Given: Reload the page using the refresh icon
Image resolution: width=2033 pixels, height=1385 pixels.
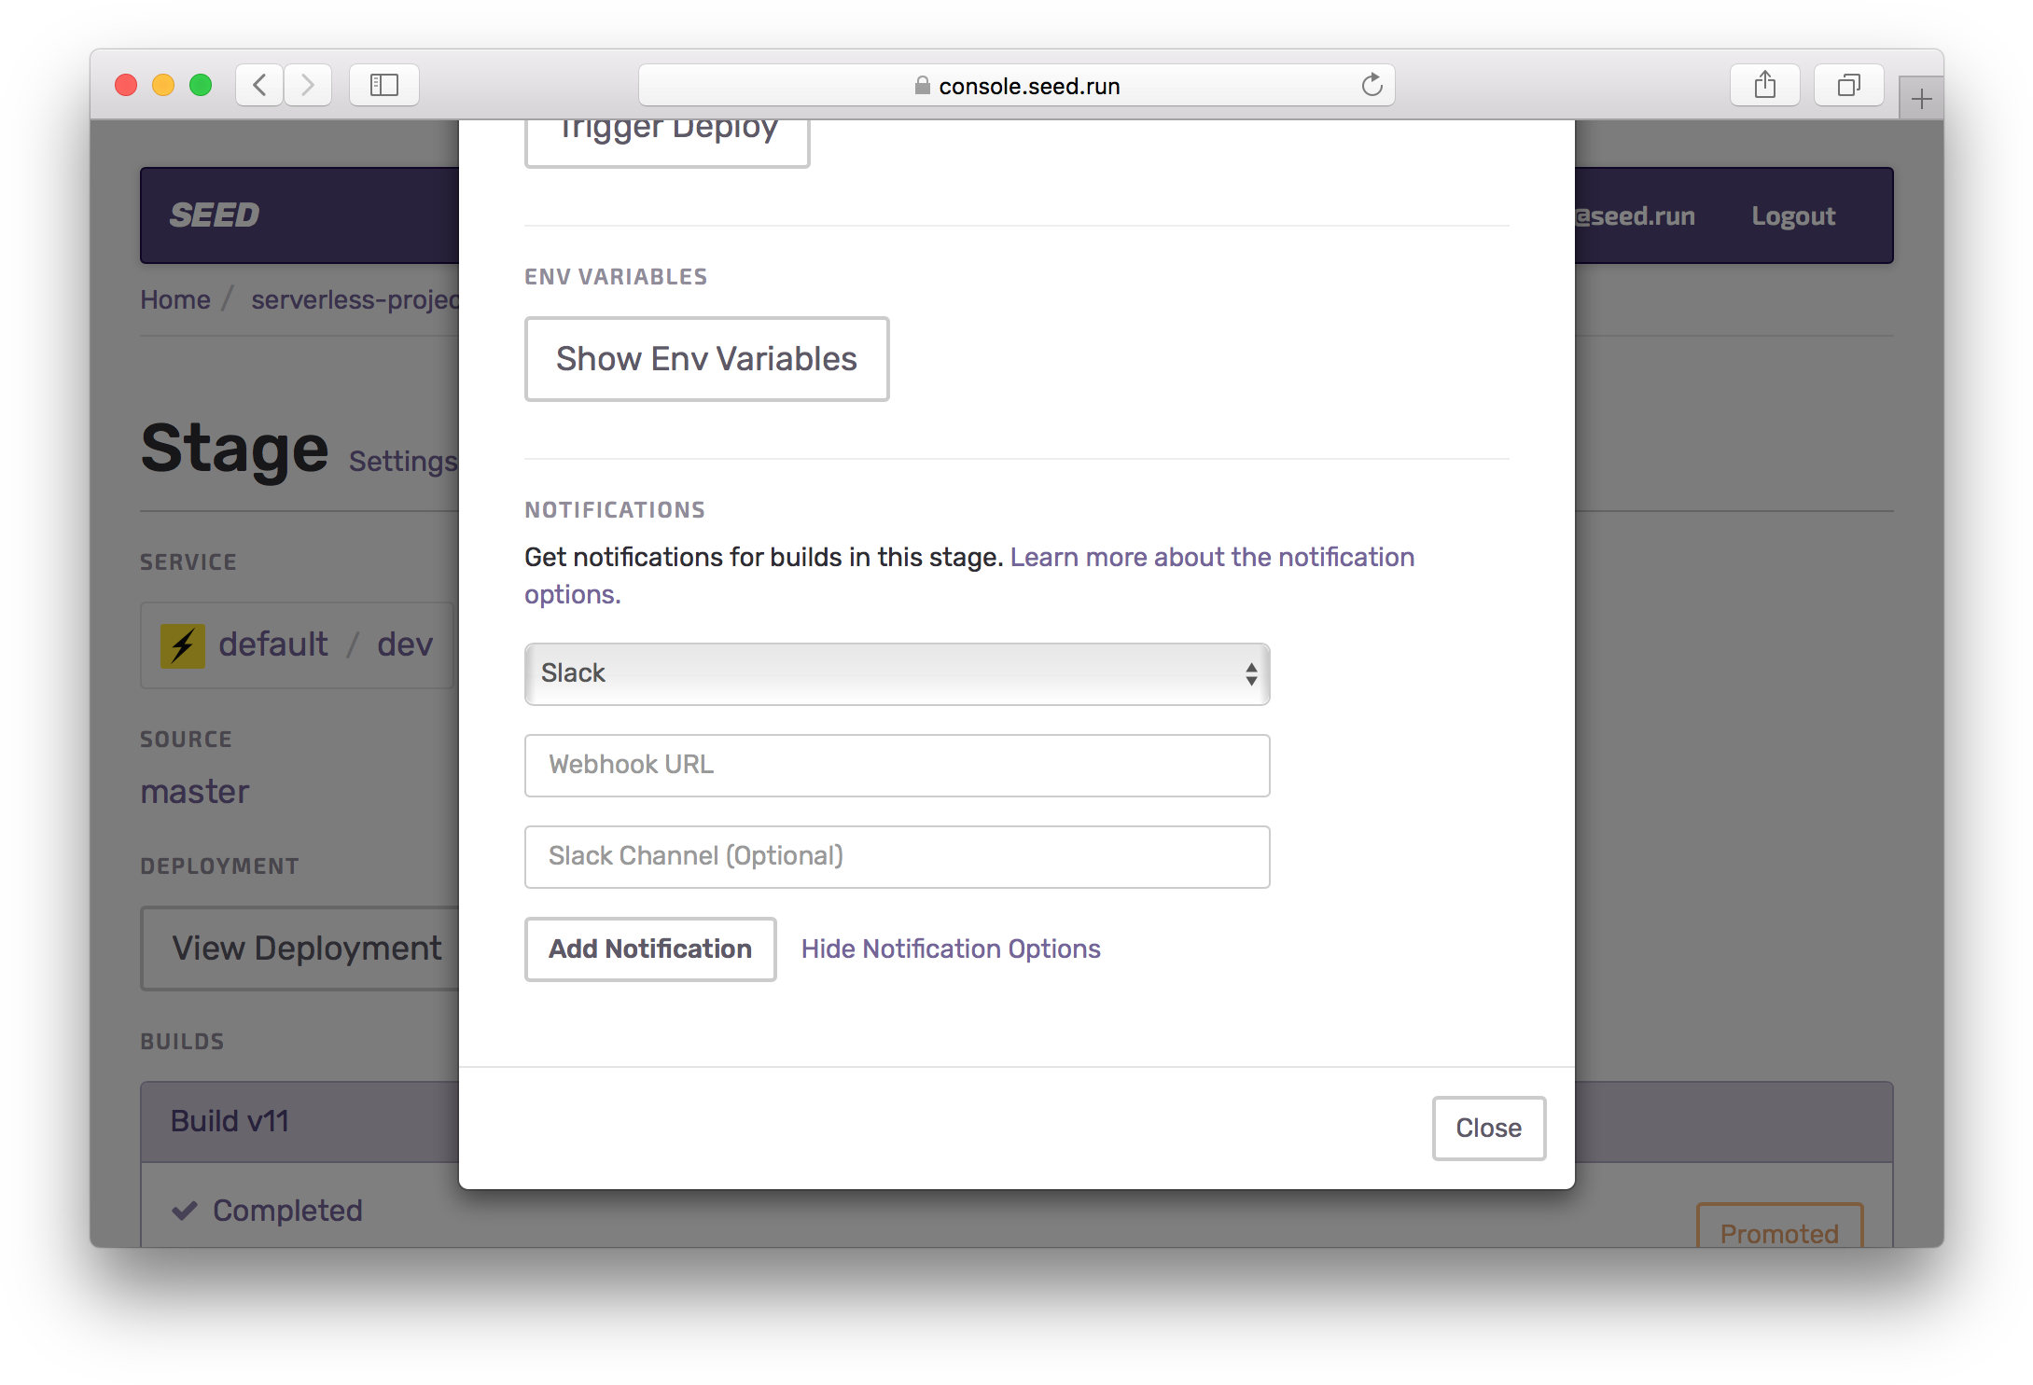Looking at the screenshot, I should coord(1372,86).
